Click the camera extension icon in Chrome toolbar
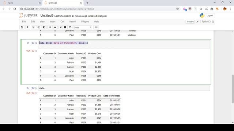 click(x=212, y=9)
